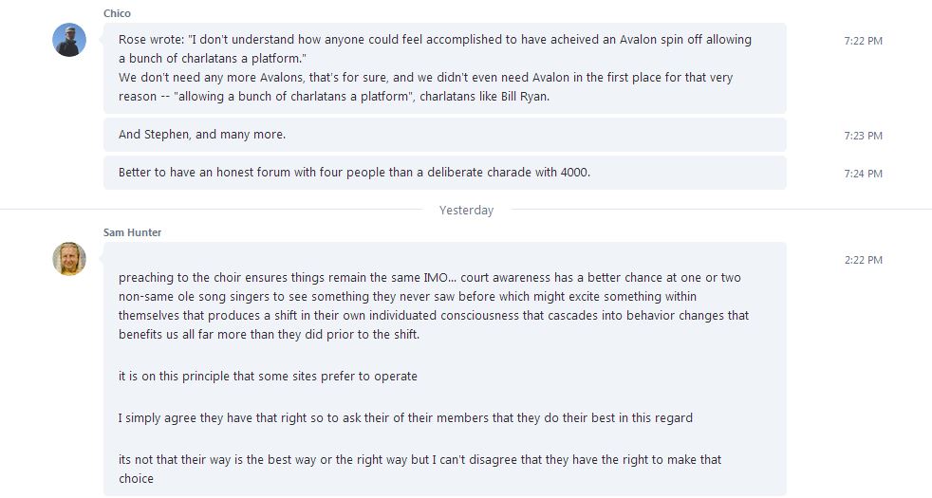Click the line starting 'I simply agree they have'

coord(405,417)
